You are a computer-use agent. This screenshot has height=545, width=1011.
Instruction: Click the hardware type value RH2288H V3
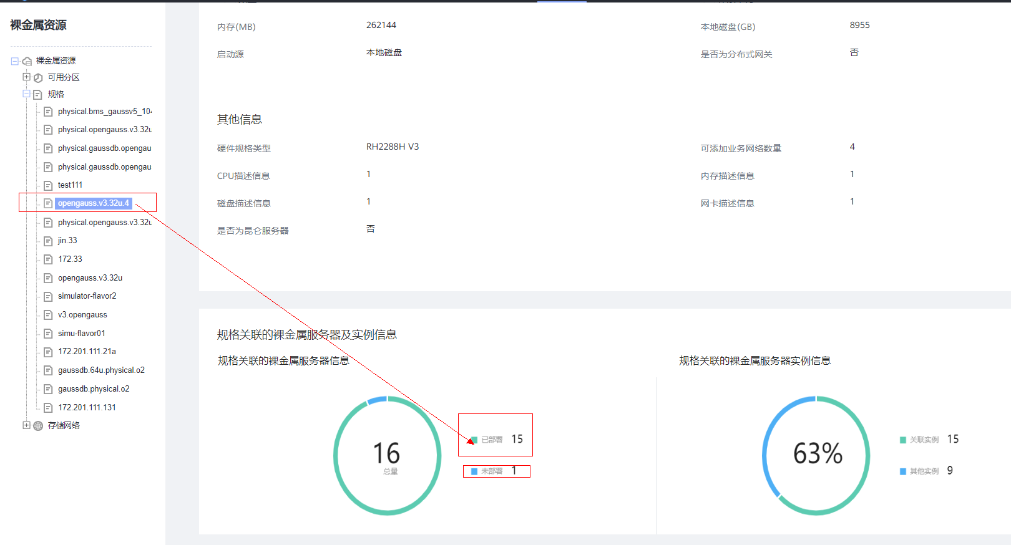pos(393,147)
